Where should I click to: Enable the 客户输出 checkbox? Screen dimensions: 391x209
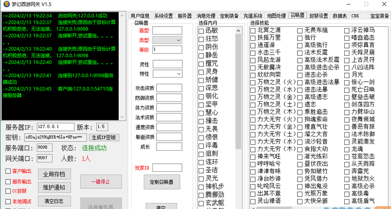(x=8, y=171)
